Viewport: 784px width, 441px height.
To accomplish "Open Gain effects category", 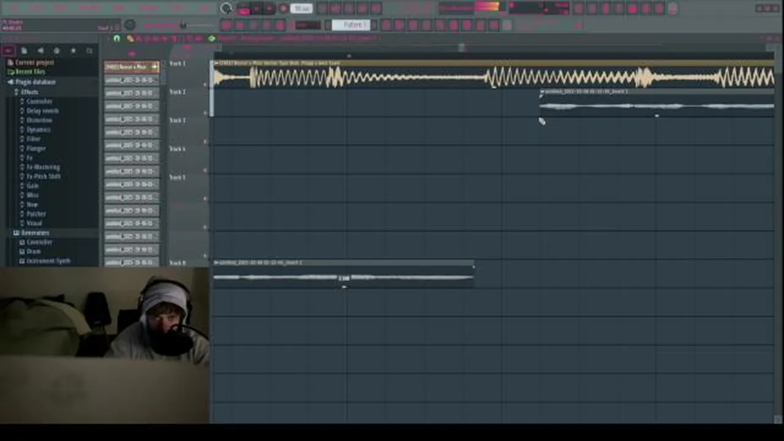I will click(32, 186).
